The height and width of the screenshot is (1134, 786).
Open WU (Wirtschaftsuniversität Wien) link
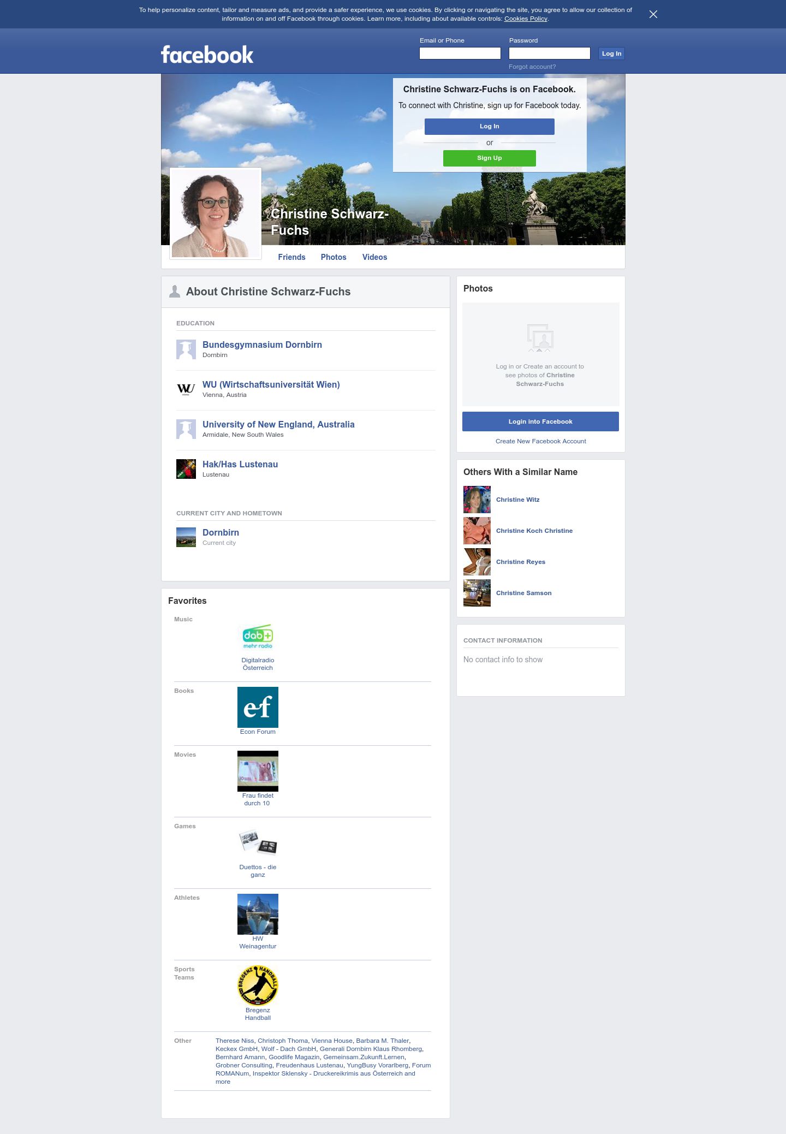click(271, 384)
